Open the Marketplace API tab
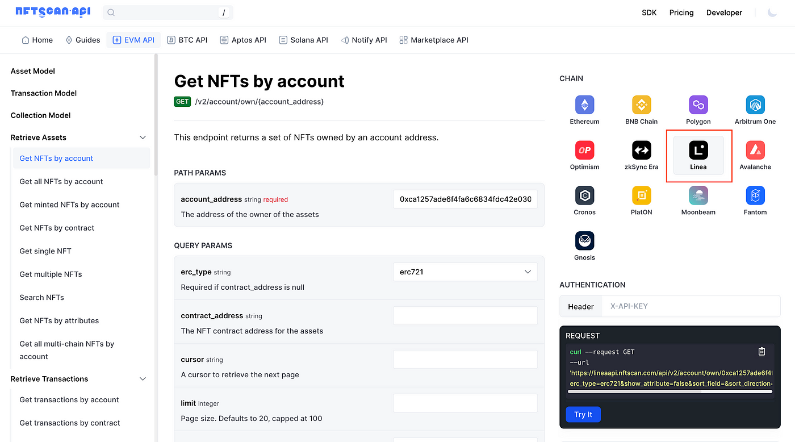Screen dimensions: 795x442 (434, 40)
